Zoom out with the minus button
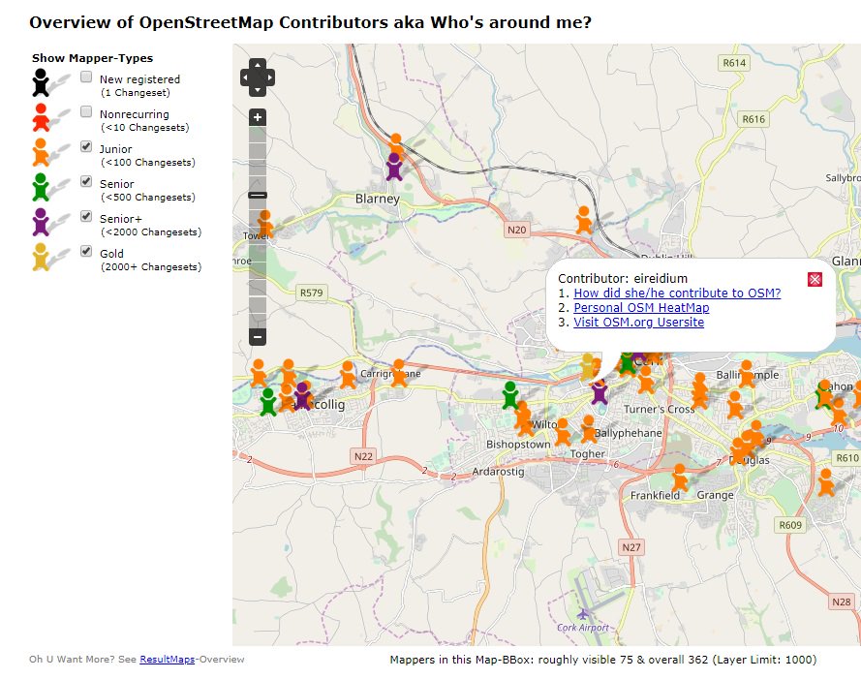 point(258,336)
